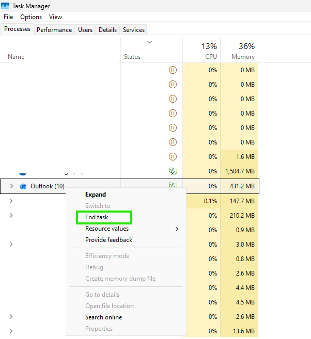Image resolution: width=311 pixels, height=339 pixels.
Task: Choose Provide feedback in context menu
Action: [109, 240]
